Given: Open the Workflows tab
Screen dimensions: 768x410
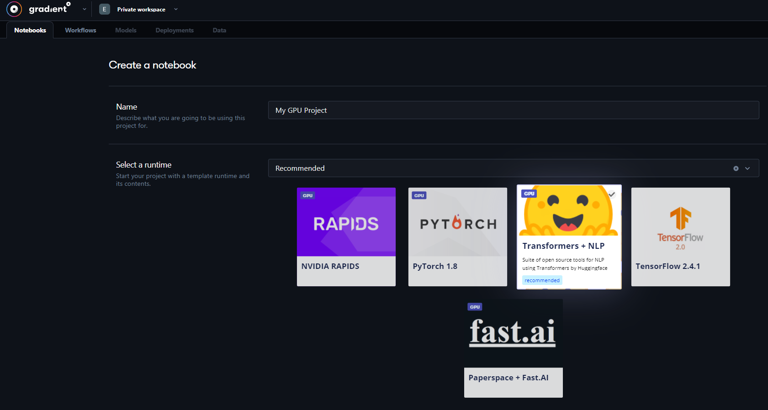Looking at the screenshot, I should (x=81, y=30).
